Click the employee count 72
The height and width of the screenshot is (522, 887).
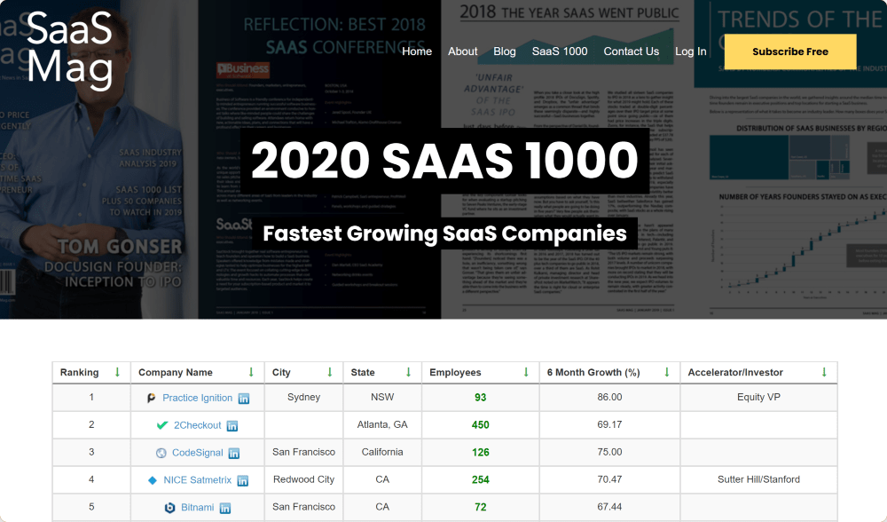[480, 507]
